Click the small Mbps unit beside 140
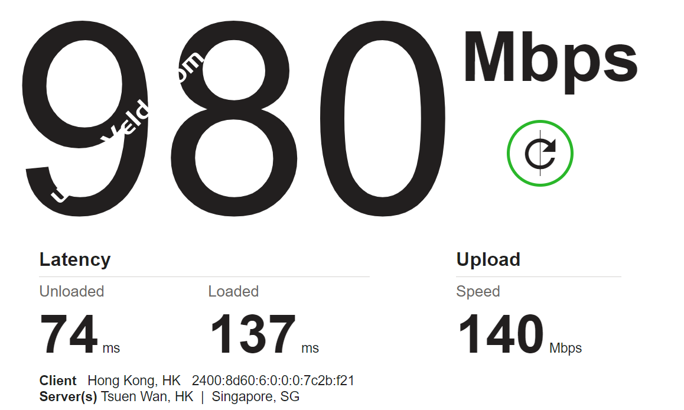Screen dimensions: 684x410 click(565, 349)
